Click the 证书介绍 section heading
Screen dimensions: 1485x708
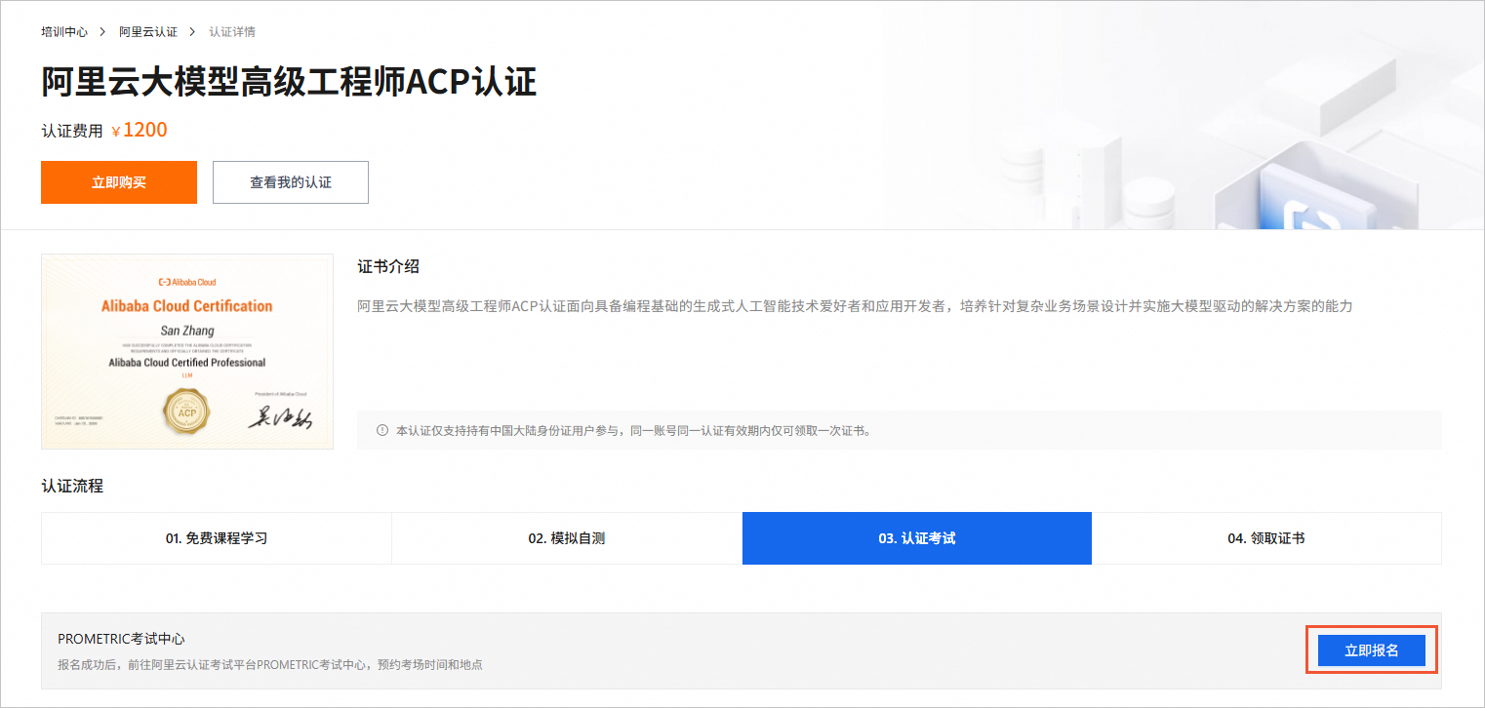click(x=388, y=266)
